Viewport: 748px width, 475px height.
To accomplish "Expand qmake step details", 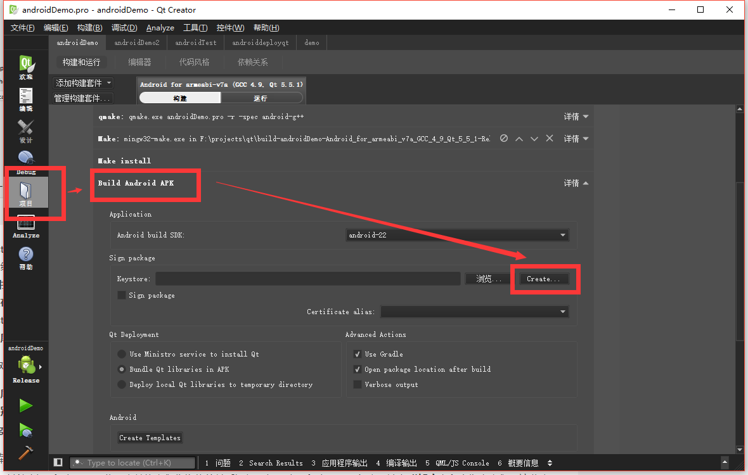I will pyautogui.click(x=576, y=117).
